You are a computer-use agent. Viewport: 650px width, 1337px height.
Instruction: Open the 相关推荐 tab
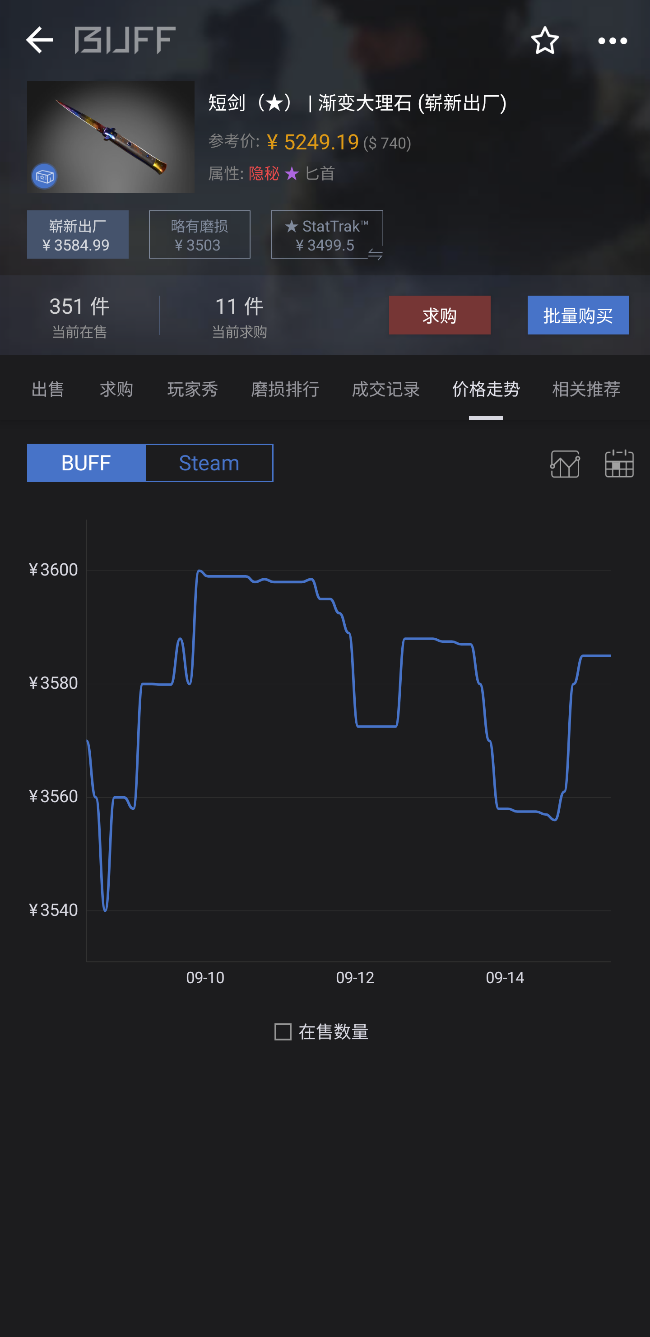click(x=586, y=389)
